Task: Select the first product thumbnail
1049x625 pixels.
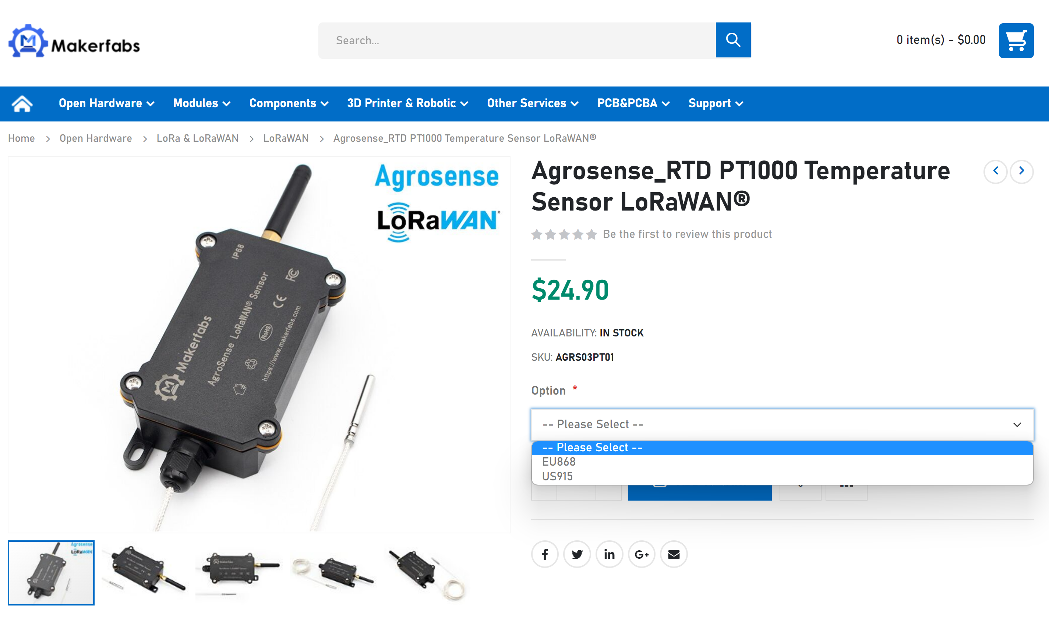Action: (51, 573)
